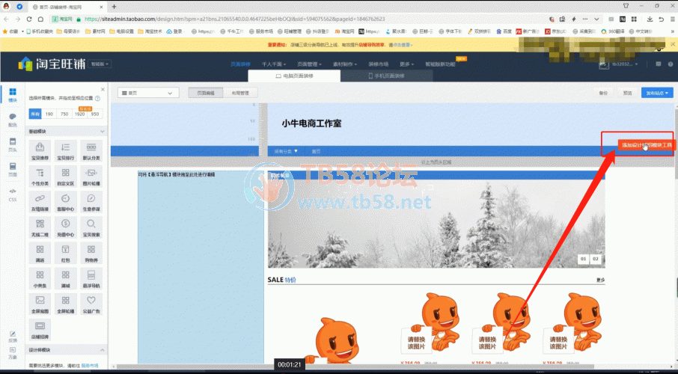The height and width of the screenshot is (374, 678).
Task: Select the 宝贝排行 module
Action: (66, 151)
